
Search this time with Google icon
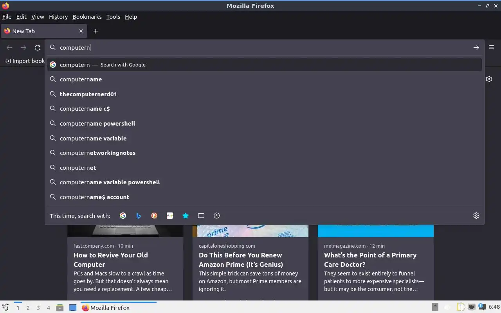click(x=123, y=216)
